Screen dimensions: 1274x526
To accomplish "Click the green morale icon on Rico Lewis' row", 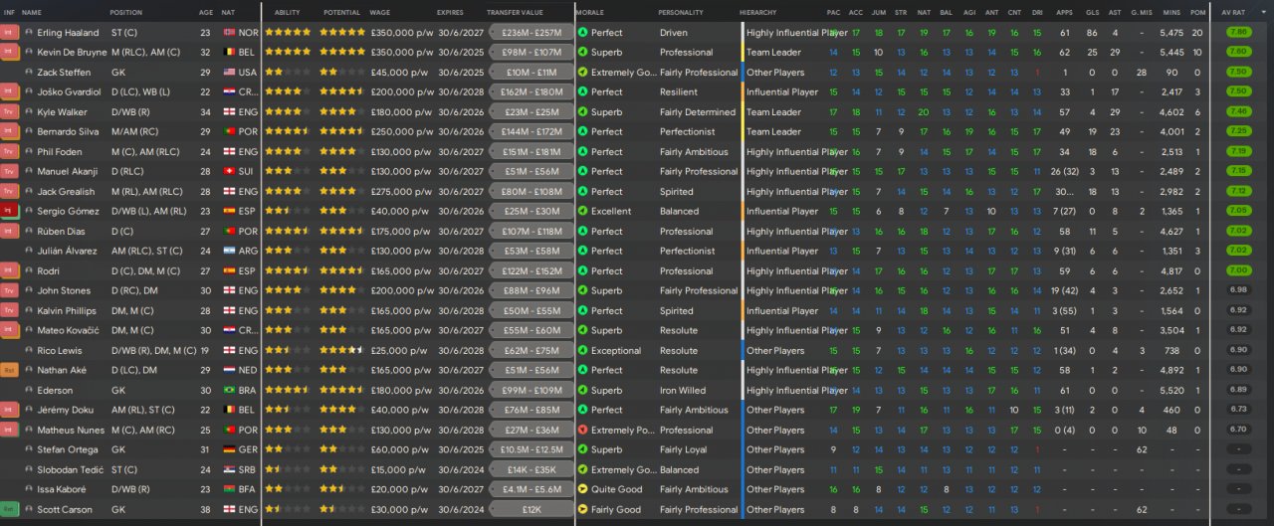I will coord(582,351).
